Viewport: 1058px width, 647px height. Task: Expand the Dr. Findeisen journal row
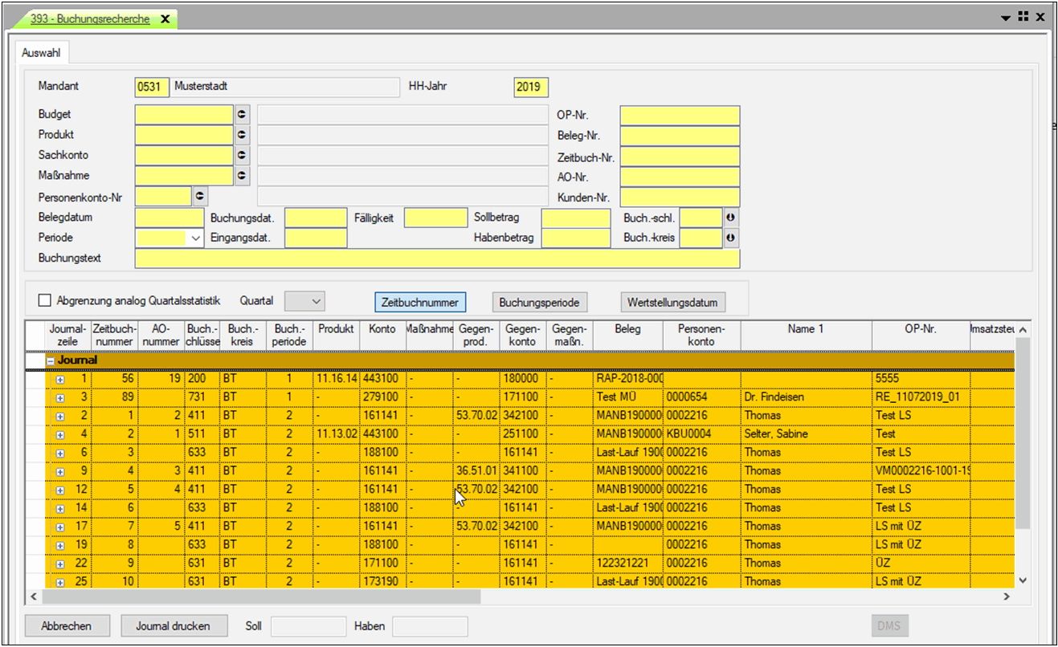pos(60,397)
